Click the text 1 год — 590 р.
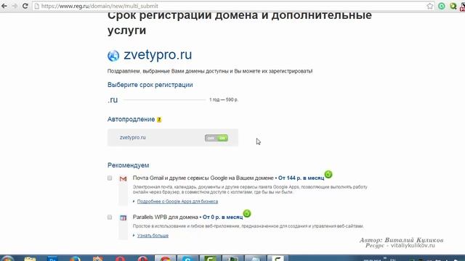Viewport: 465px width, 261px height. [x=224, y=100]
